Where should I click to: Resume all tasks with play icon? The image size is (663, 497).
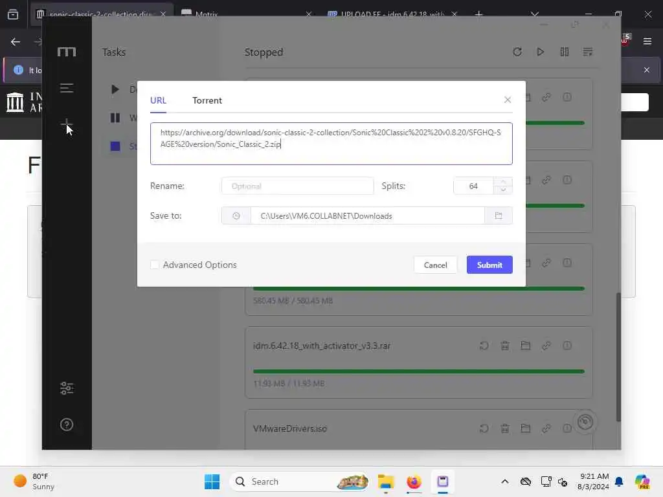[x=541, y=52]
